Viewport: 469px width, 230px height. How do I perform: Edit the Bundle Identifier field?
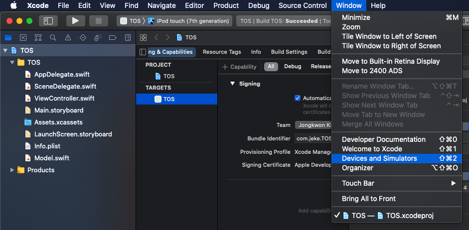click(313, 138)
